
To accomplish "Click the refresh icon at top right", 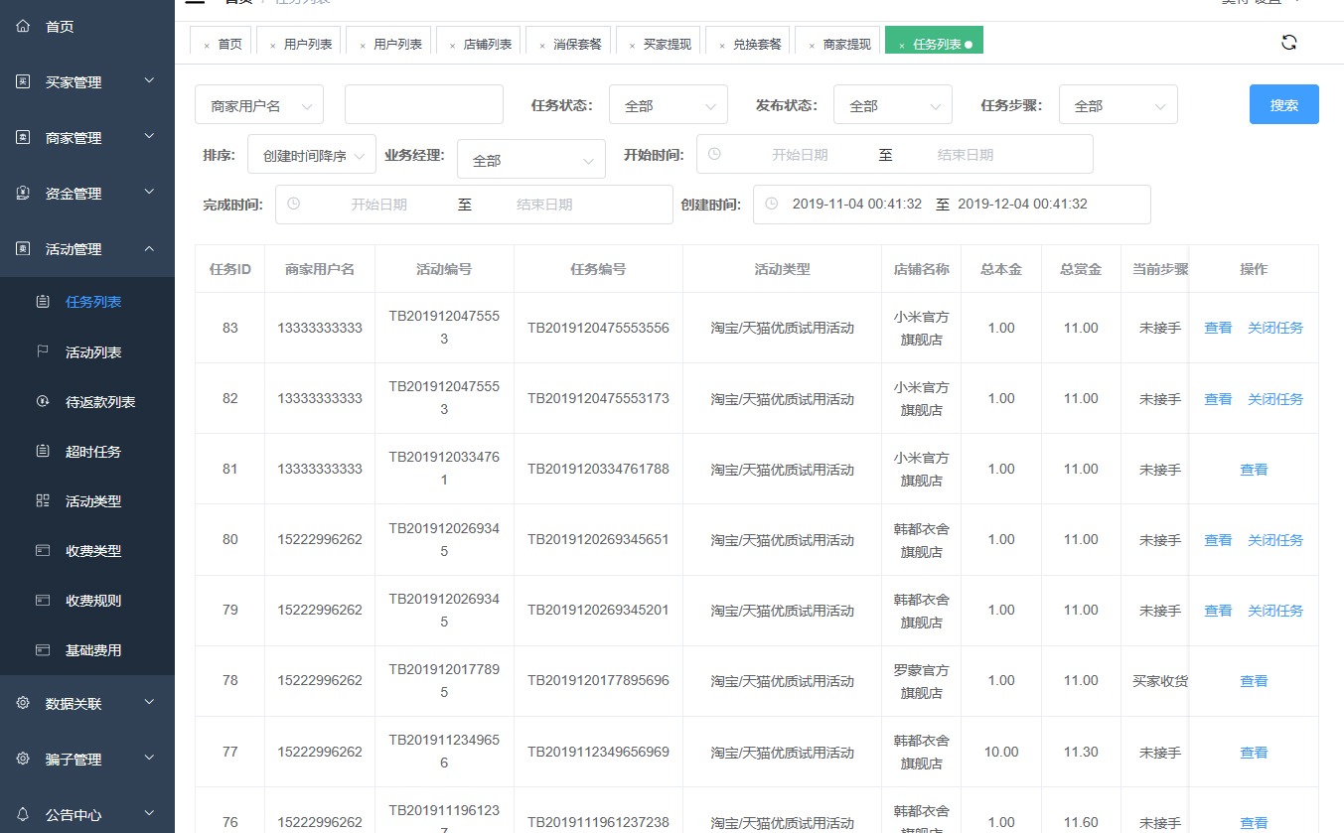I will click(x=1288, y=42).
